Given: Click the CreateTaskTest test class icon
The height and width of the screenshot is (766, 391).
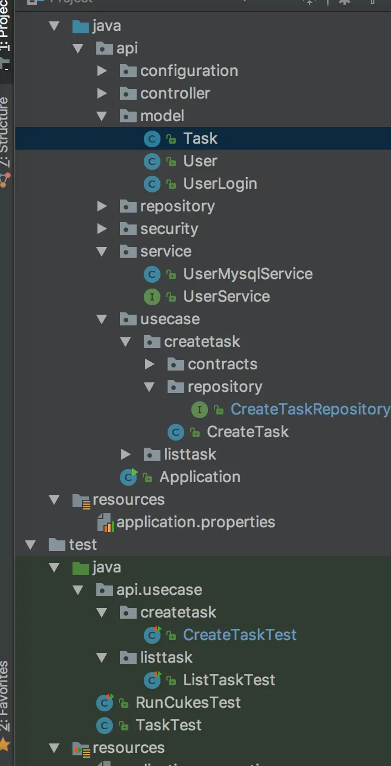Looking at the screenshot, I should tap(152, 635).
